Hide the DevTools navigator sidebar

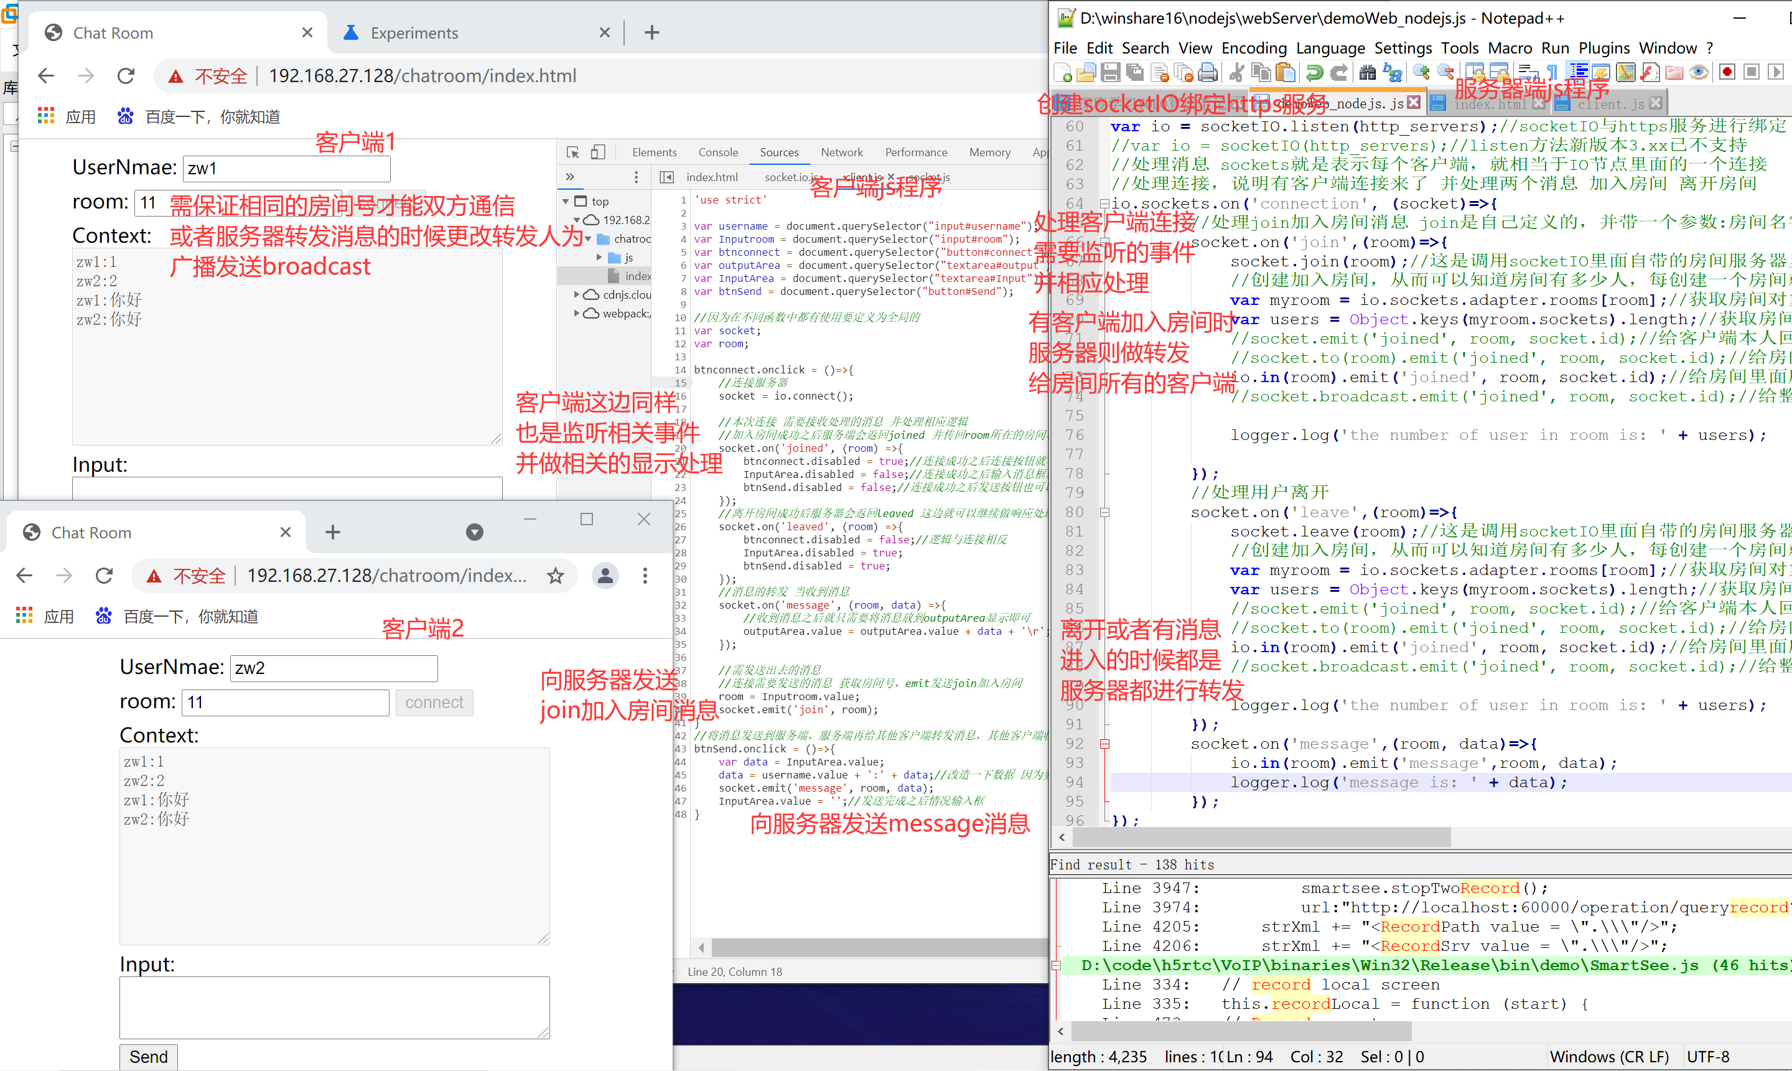(x=666, y=177)
